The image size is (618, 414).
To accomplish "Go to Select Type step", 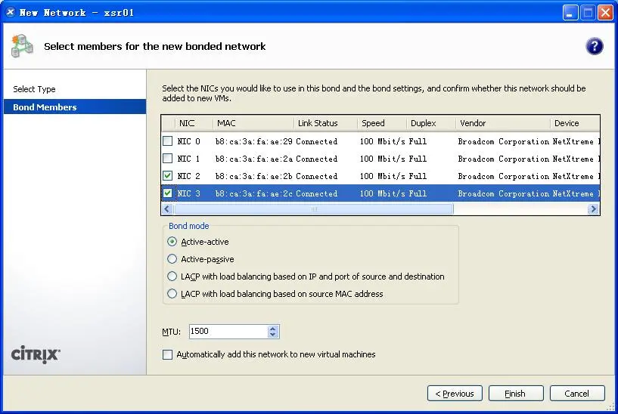I will pos(34,89).
